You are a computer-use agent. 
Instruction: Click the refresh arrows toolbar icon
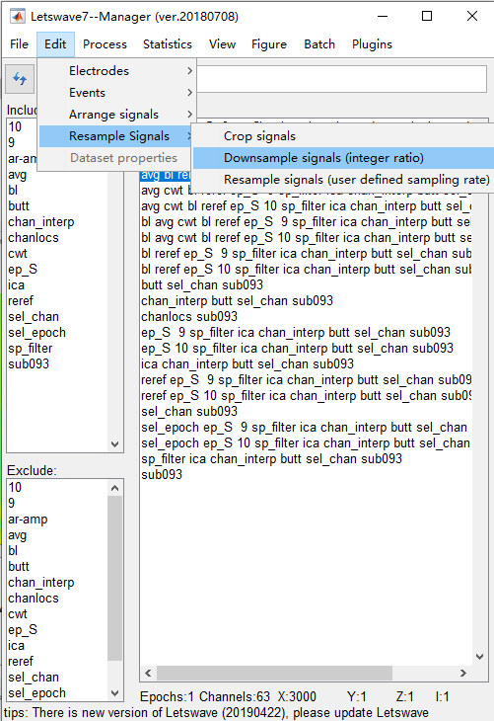click(20, 79)
